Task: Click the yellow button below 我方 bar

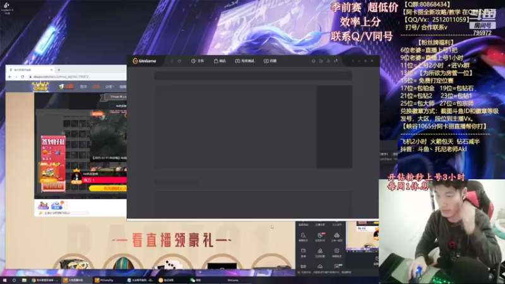Action: click(x=108, y=188)
